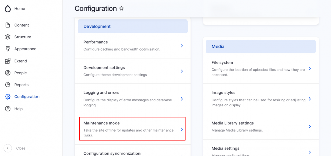Open Media Library settings
The height and width of the screenshot is (156, 331).
pos(232,123)
